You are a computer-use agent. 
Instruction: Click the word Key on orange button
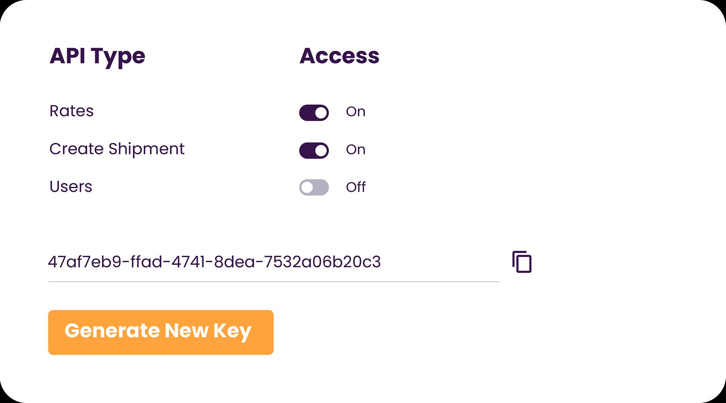(232, 331)
